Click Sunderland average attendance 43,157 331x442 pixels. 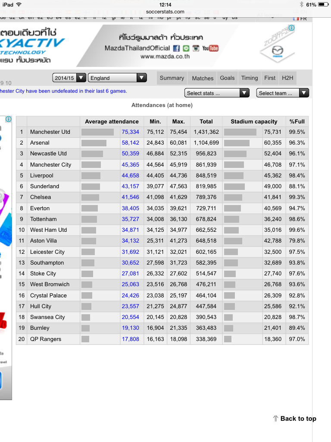pos(130,186)
